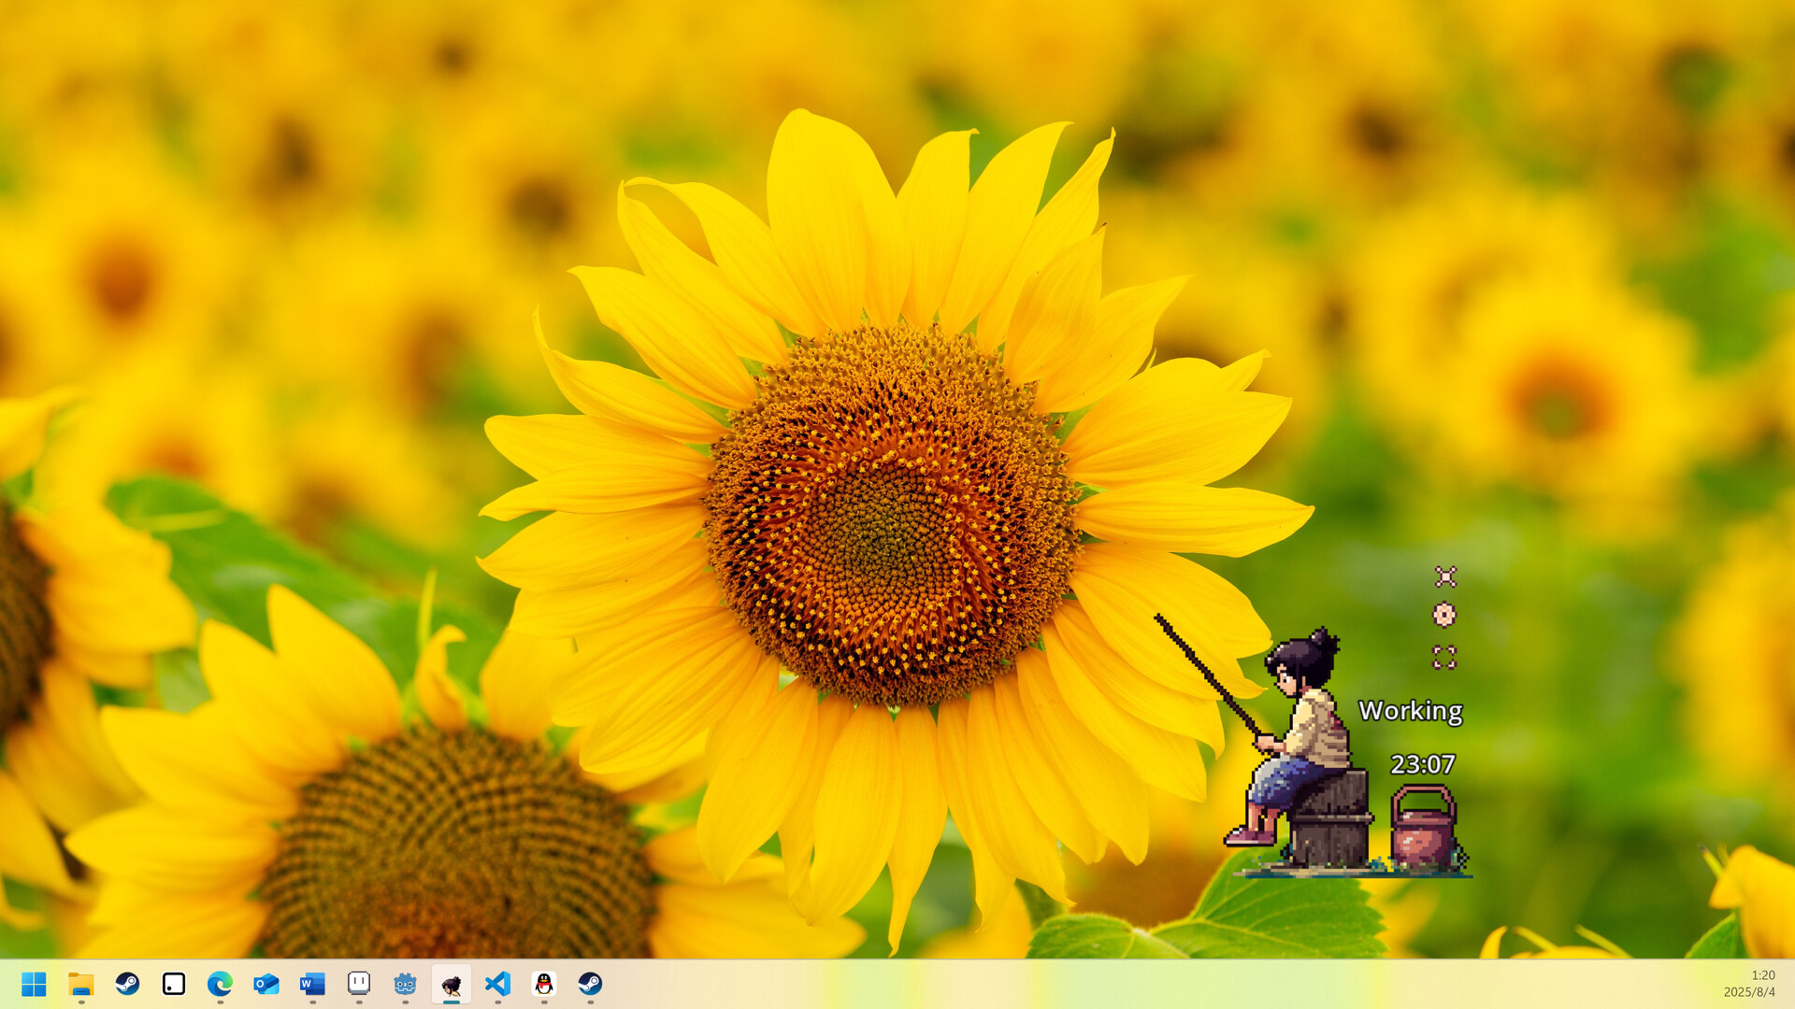
Task: Open Microsoft Word from the taskbar
Action: pyautogui.click(x=311, y=985)
